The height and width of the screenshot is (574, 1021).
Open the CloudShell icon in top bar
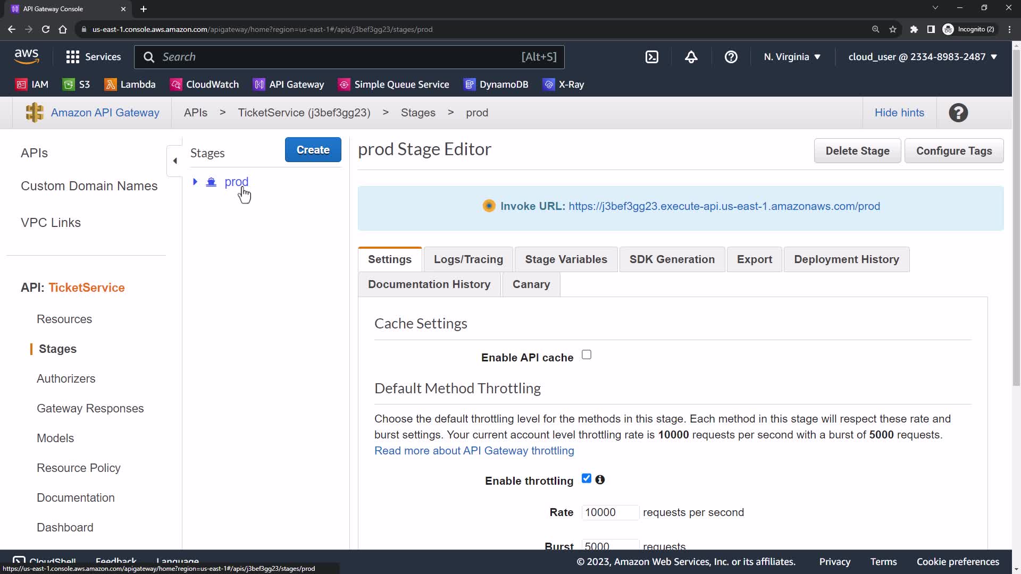click(652, 57)
